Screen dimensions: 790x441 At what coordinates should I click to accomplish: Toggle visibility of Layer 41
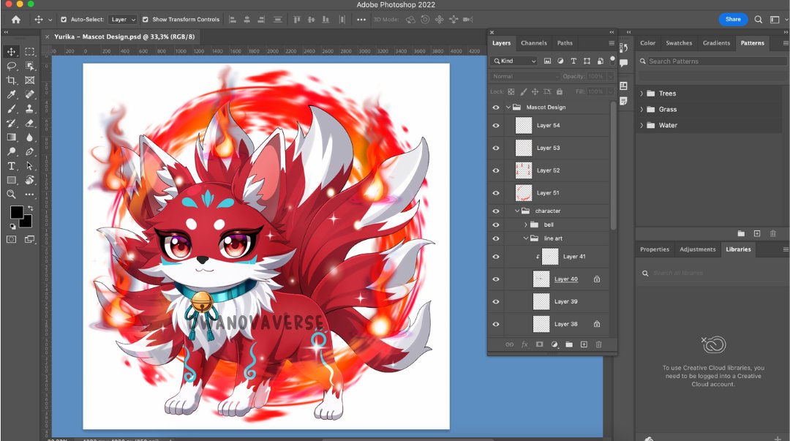tap(496, 257)
